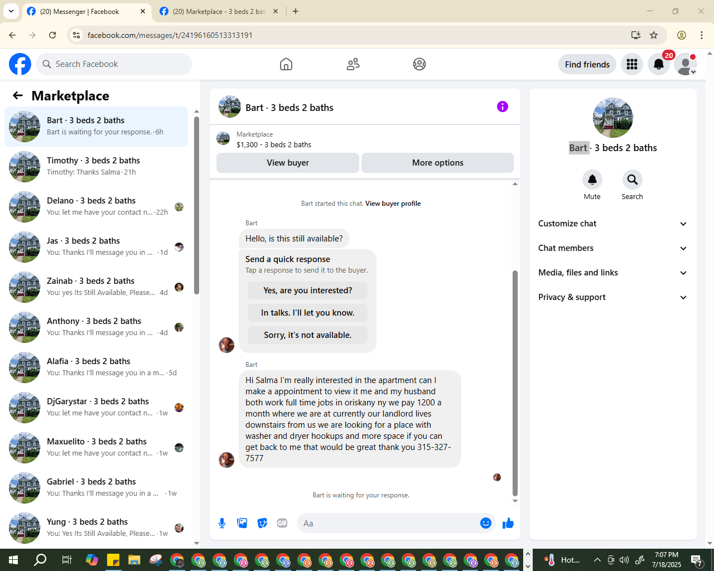Go back using arrow beside Marketplace heading

click(18, 96)
